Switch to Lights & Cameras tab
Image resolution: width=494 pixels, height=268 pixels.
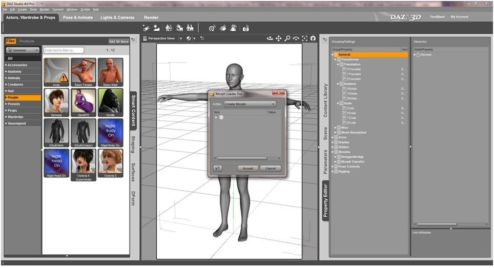[x=117, y=17]
